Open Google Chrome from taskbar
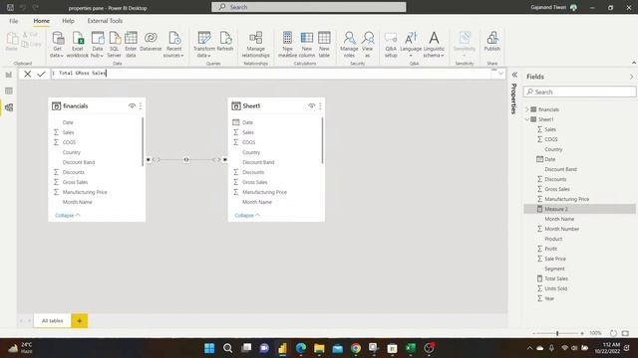Image resolution: width=638 pixels, height=358 pixels. (x=356, y=348)
